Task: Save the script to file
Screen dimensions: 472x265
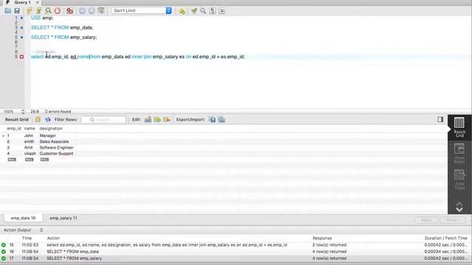Action: click(17, 11)
